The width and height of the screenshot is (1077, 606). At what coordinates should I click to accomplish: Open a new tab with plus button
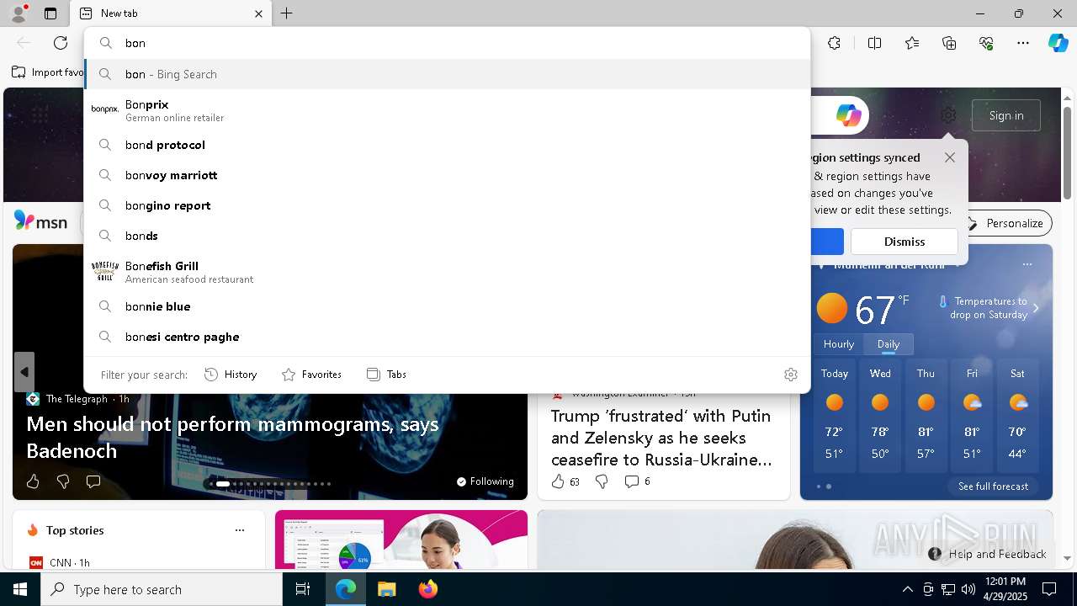[x=287, y=13]
